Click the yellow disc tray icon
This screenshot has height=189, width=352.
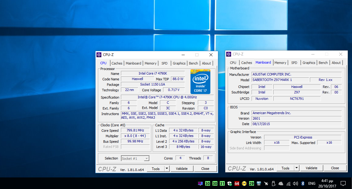[x=244, y=184]
